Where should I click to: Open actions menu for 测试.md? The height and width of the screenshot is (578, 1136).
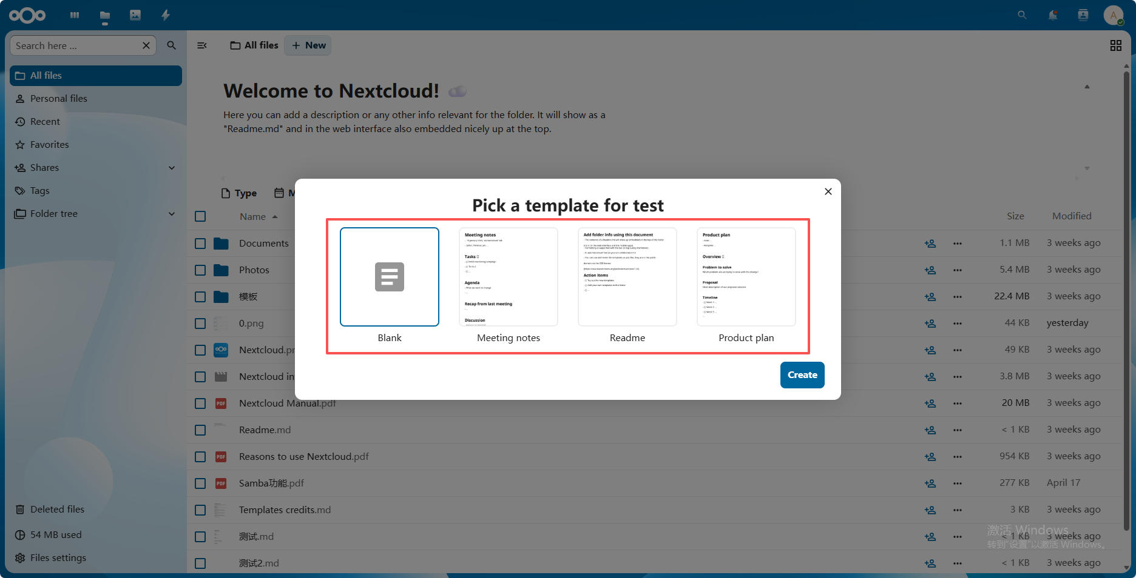tap(958, 537)
